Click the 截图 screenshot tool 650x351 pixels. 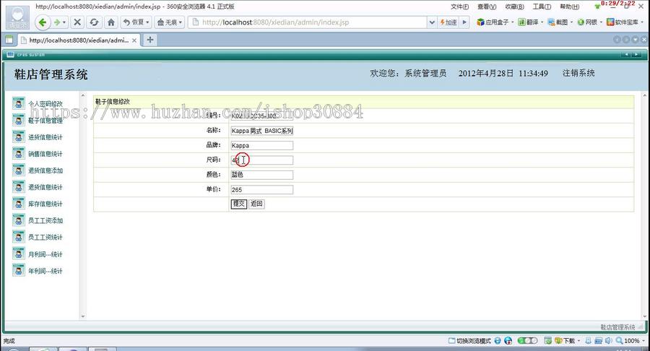click(560, 22)
